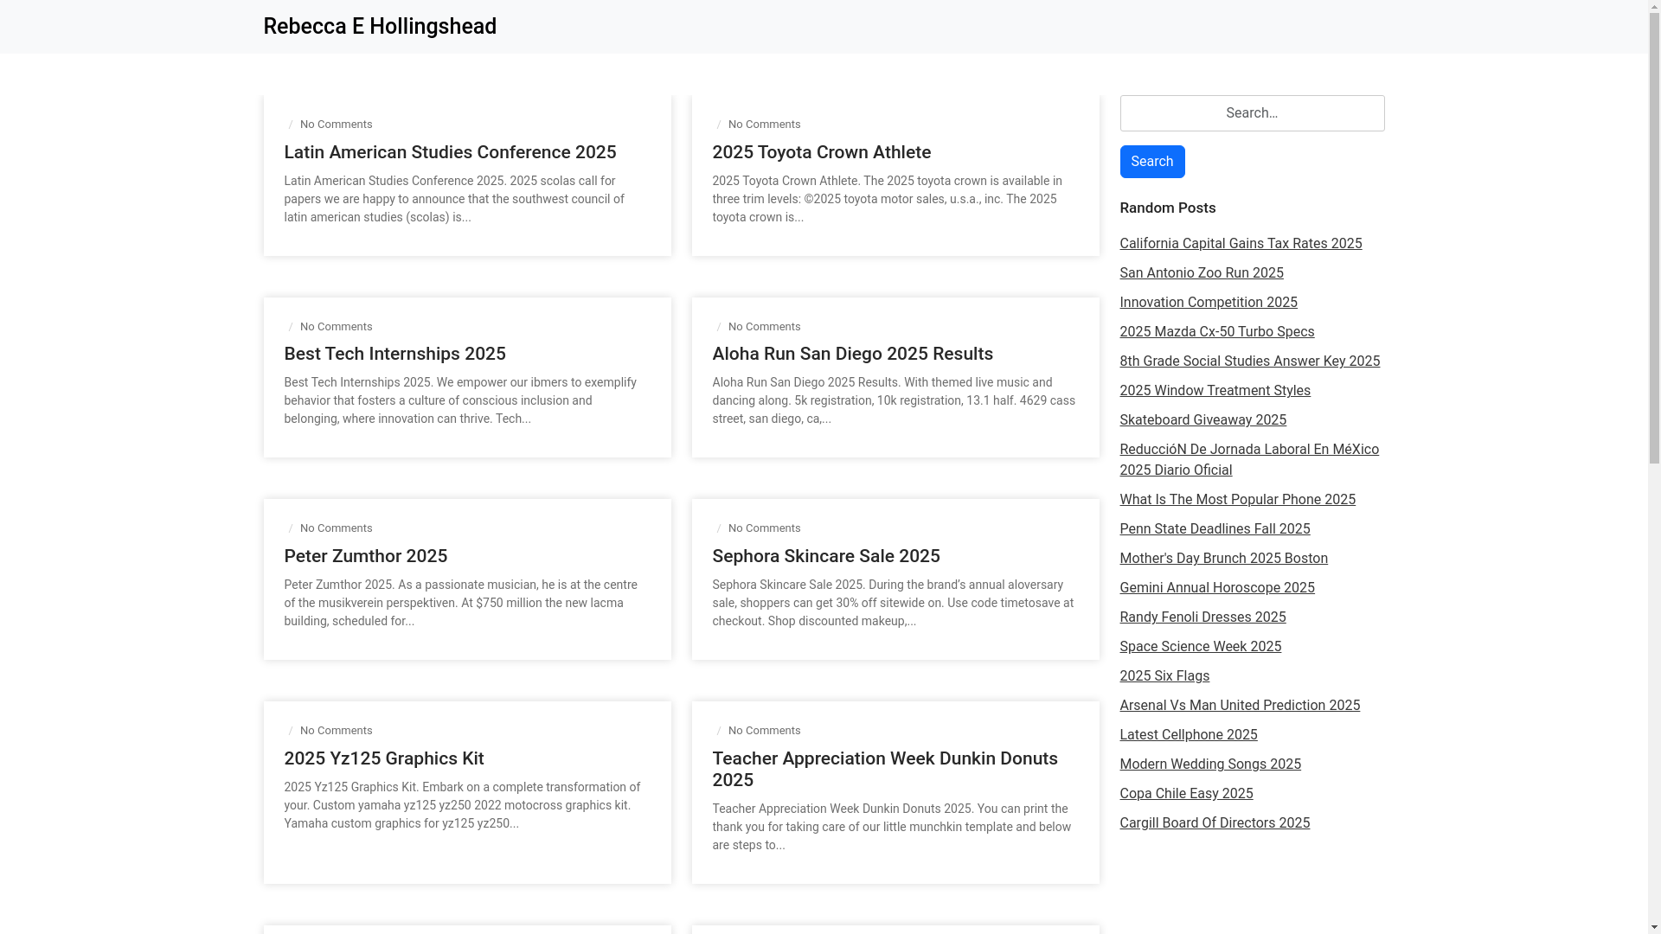Open Arsenal Vs Man United Prediction 2025
The image size is (1661, 934).
1240,706
